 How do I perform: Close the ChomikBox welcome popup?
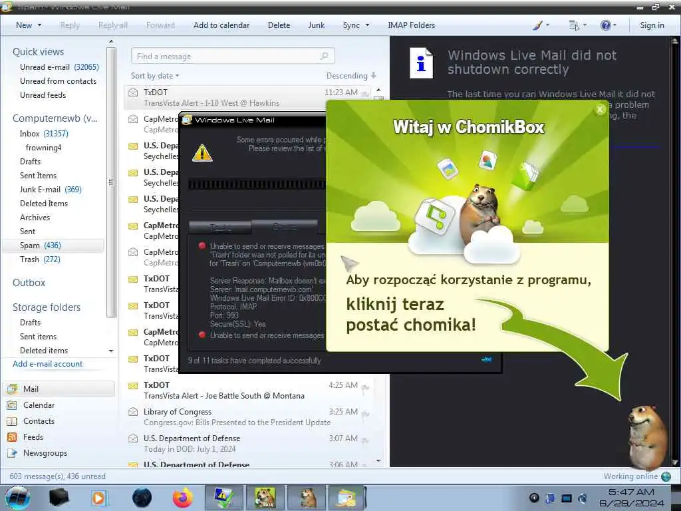pyautogui.click(x=600, y=110)
